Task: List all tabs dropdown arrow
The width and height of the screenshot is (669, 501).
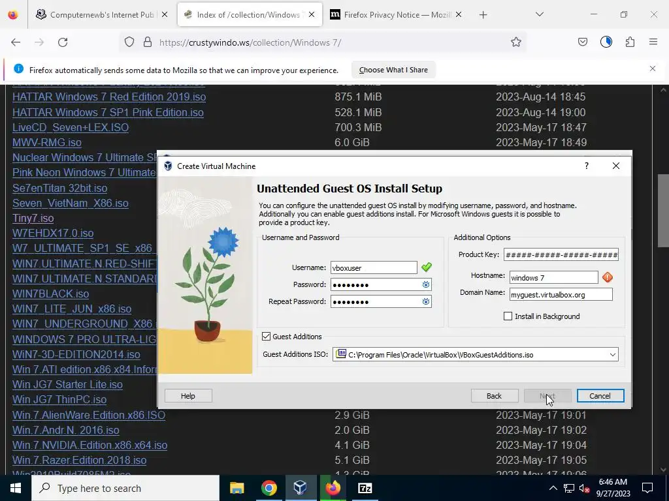Action: tap(539, 14)
